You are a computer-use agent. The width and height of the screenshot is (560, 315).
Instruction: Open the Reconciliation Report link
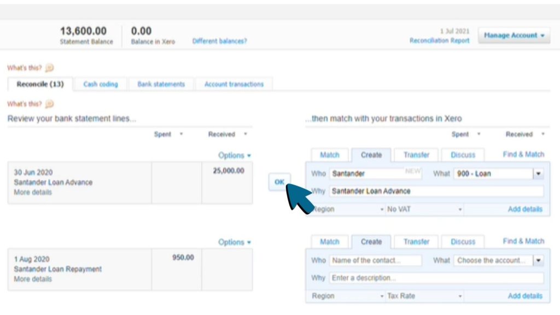(439, 41)
